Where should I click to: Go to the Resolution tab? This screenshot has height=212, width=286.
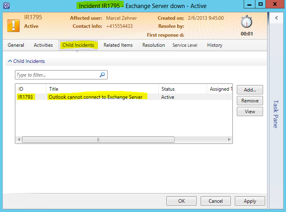153,45
